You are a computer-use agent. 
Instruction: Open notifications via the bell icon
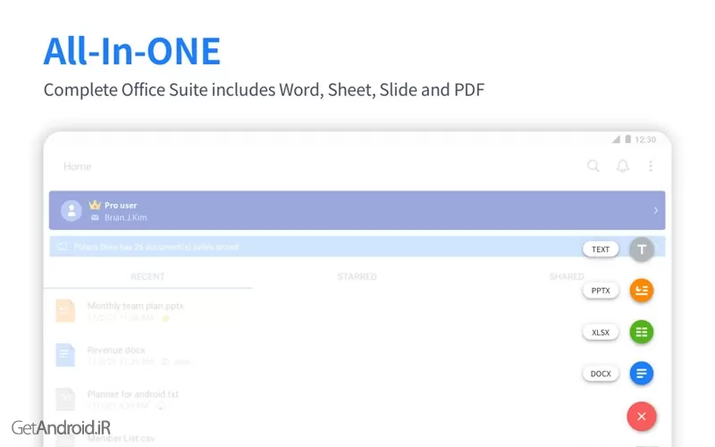tap(623, 166)
